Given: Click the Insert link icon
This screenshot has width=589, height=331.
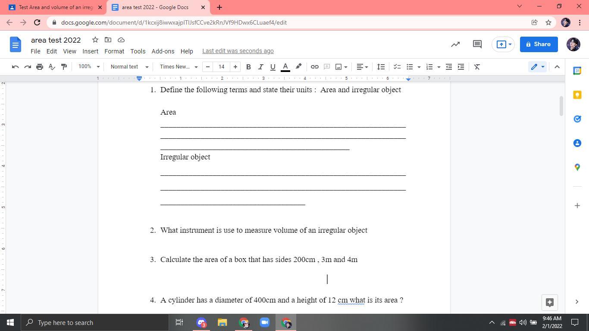Looking at the screenshot, I should coord(315,67).
